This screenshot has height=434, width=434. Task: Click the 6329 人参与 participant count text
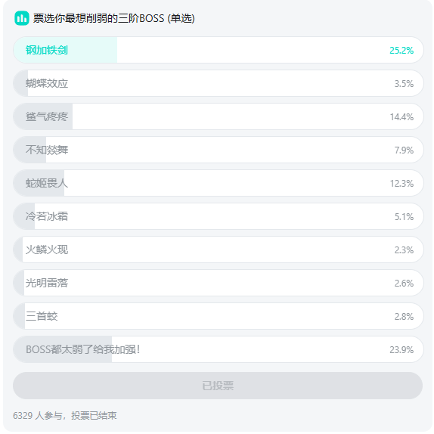38,415
